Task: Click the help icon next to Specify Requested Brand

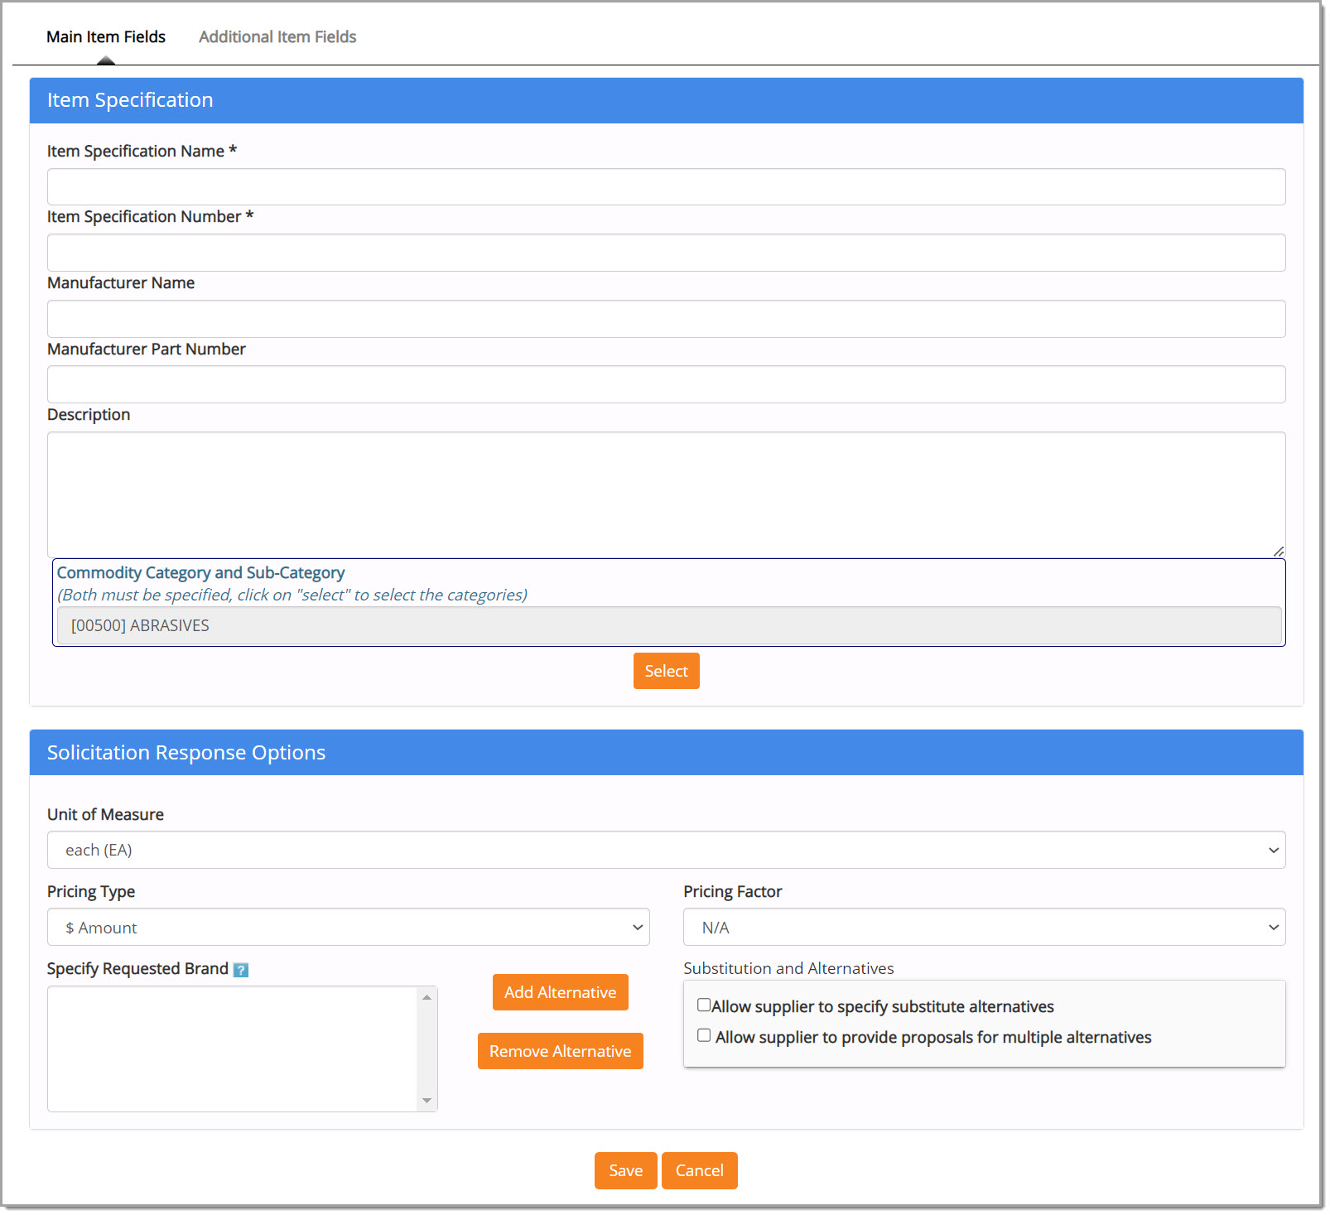Action: (x=241, y=968)
